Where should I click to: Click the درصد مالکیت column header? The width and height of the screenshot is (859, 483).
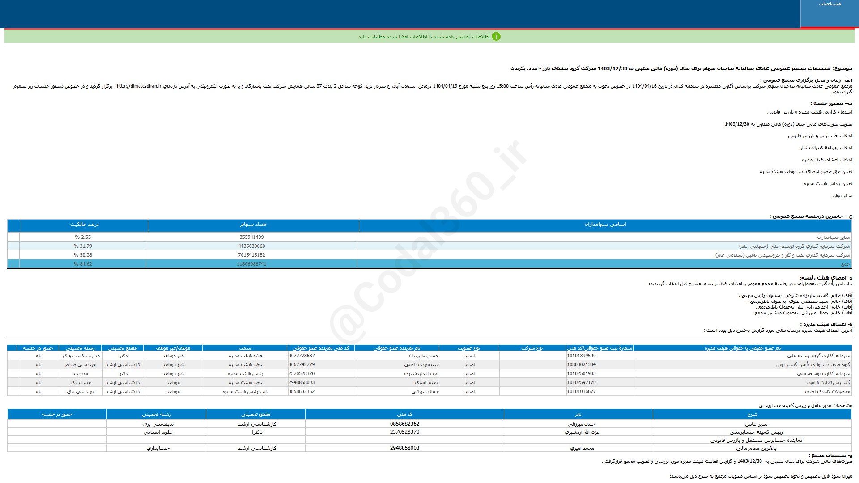(84, 225)
